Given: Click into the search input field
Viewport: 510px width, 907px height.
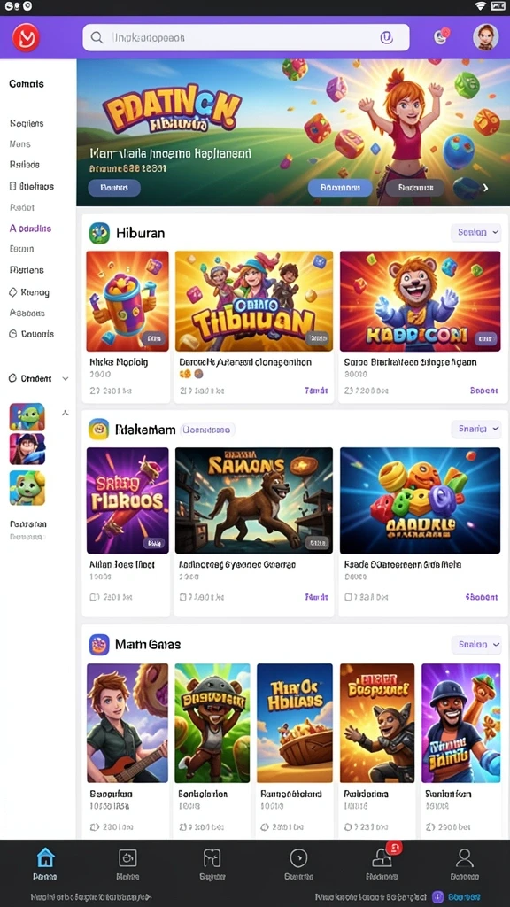Looking at the screenshot, I should pyautogui.click(x=246, y=37).
